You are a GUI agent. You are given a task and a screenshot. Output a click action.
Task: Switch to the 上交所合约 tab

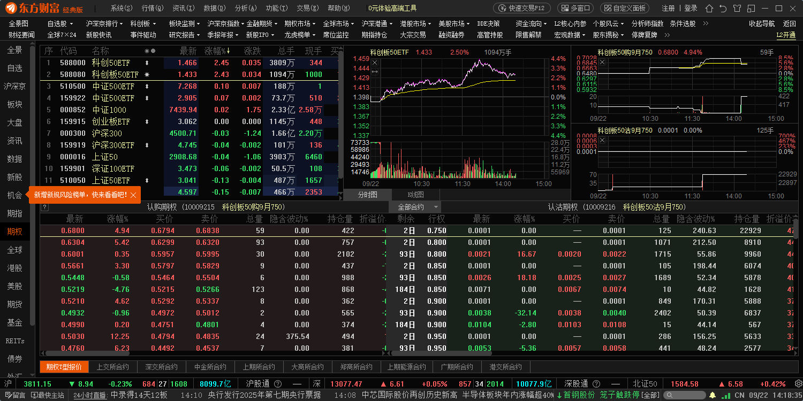pos(113,367)
